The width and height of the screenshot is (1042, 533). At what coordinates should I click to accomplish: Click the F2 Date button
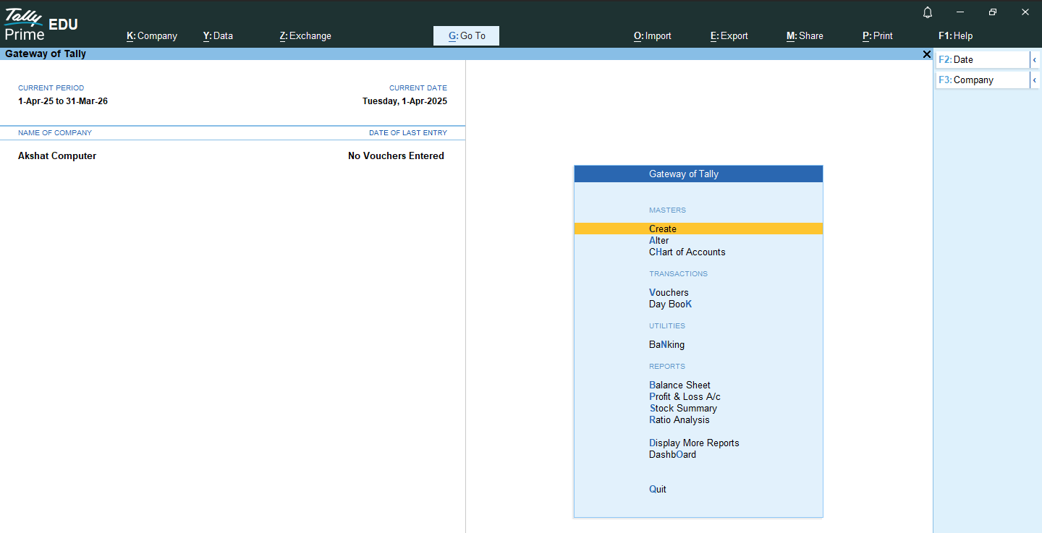(982, 60)
